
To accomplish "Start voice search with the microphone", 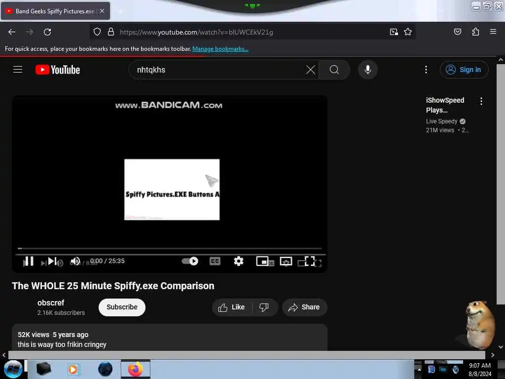I will [x=368, y=70].
